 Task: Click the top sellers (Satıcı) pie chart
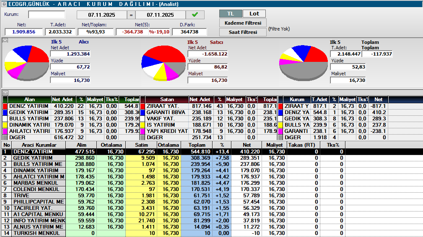(163, 63)
